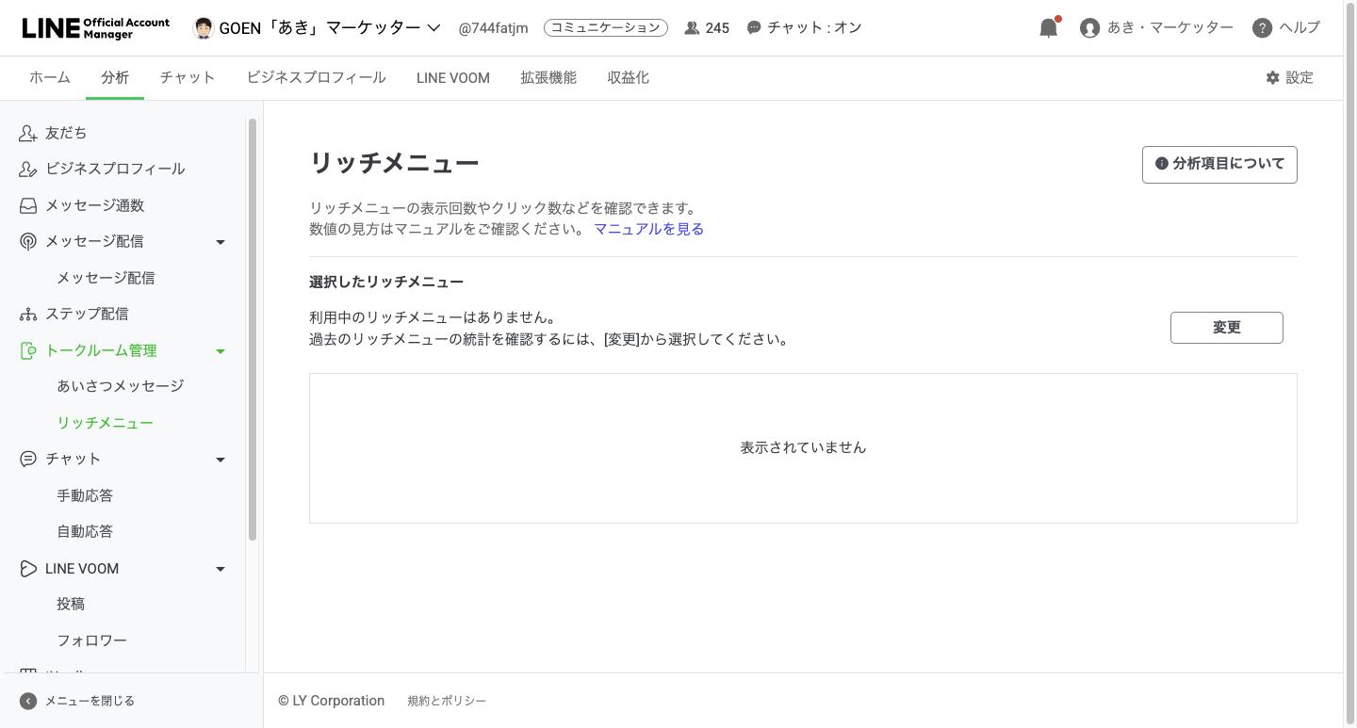
Task: Click the account avatar next to GOEN
Action: pos(203,27)
